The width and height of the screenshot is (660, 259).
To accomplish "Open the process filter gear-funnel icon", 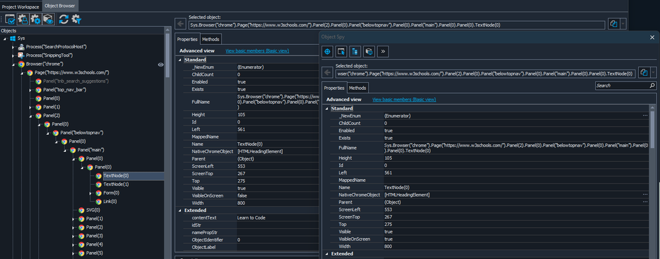I will (x=76, y=19).
